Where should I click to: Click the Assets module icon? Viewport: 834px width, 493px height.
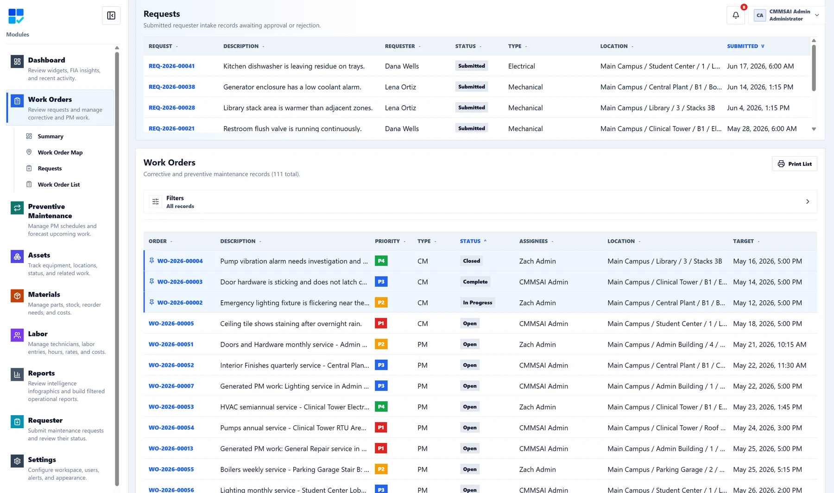click(x=17, y=256)
